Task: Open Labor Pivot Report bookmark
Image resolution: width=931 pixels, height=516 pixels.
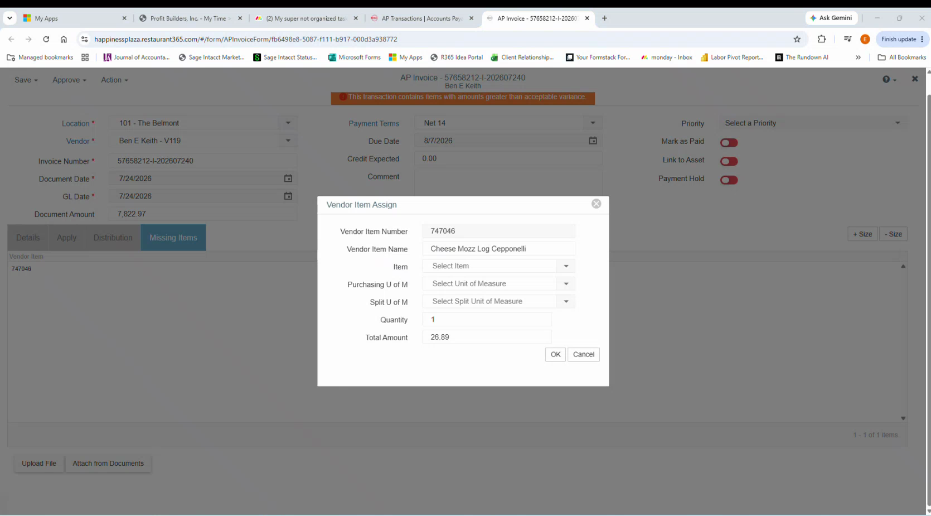Action: [731, 57]
